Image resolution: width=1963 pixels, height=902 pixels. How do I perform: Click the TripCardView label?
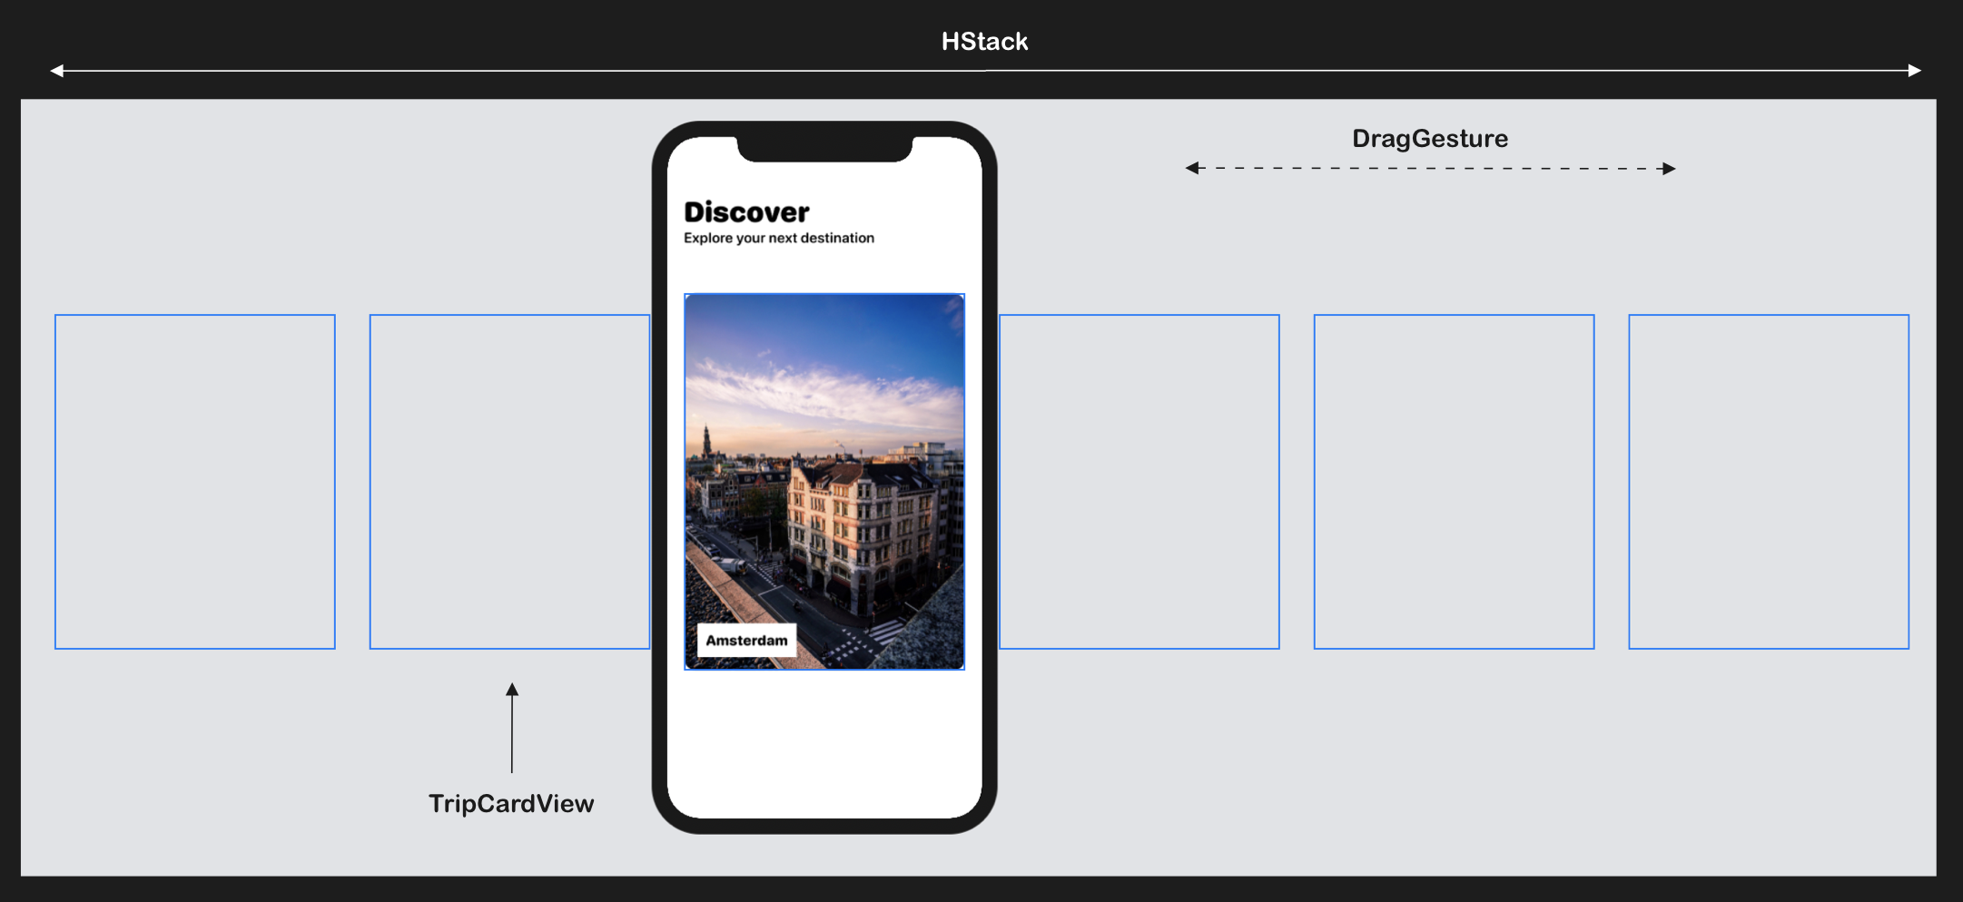(x=512, y=803)
